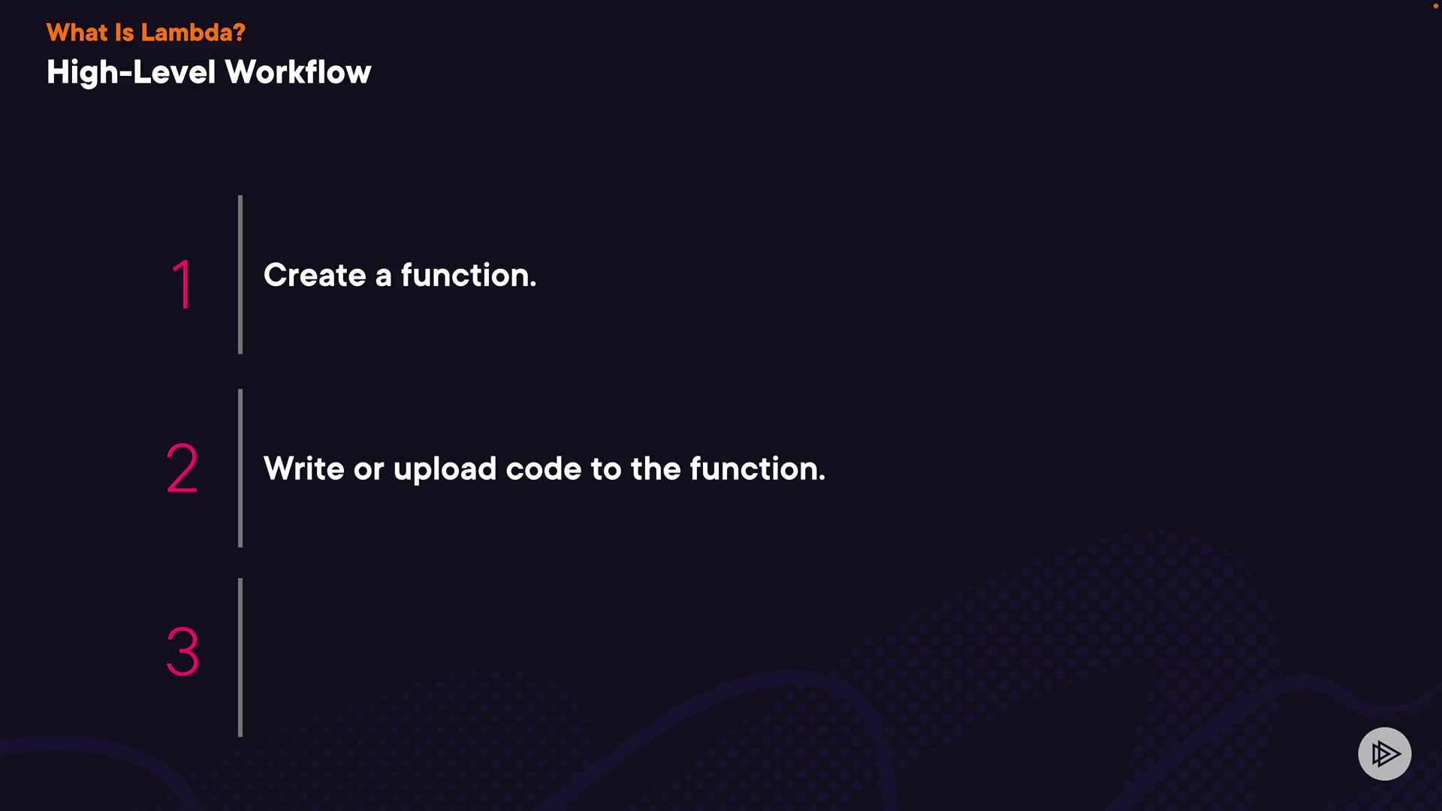
Task: Select the pink number 2 step marker
Action: [182, 469]
